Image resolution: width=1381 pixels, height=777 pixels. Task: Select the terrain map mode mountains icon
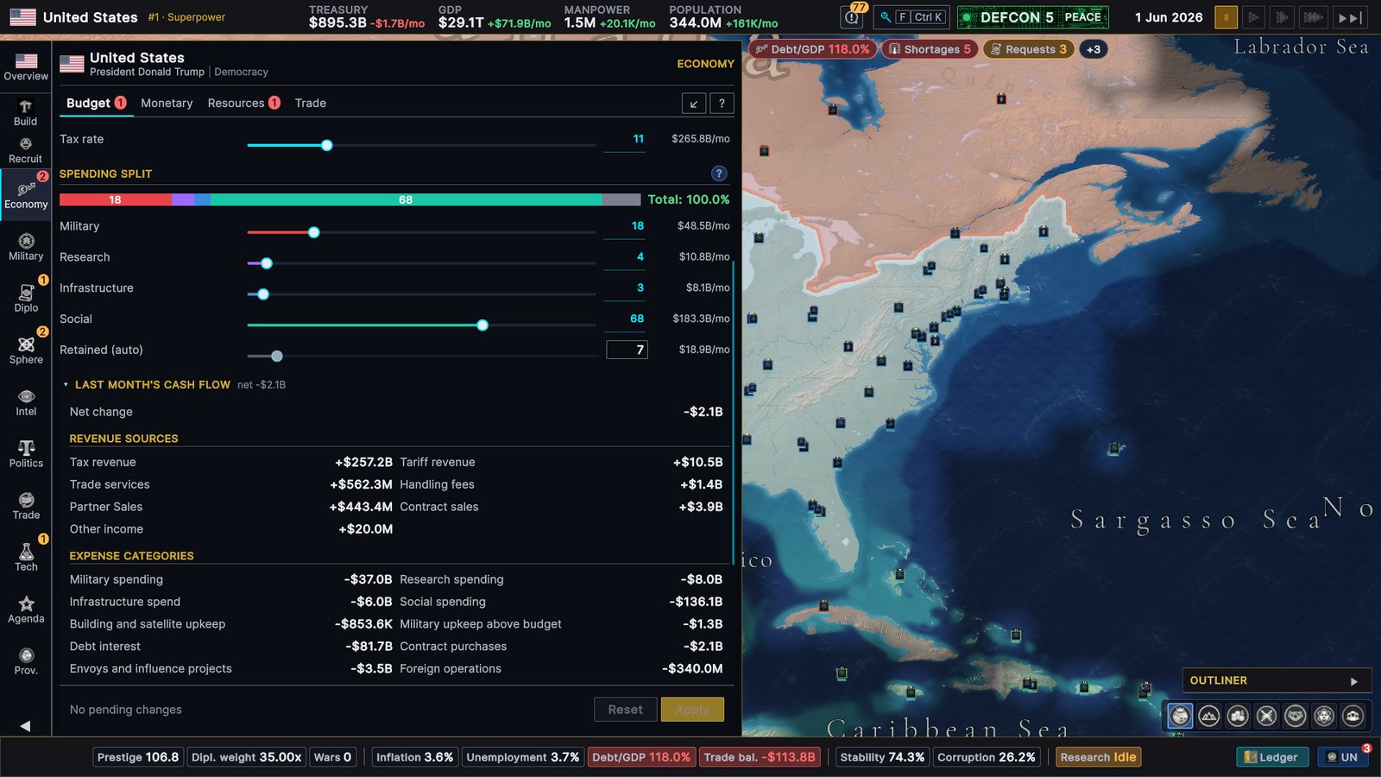1209,715
